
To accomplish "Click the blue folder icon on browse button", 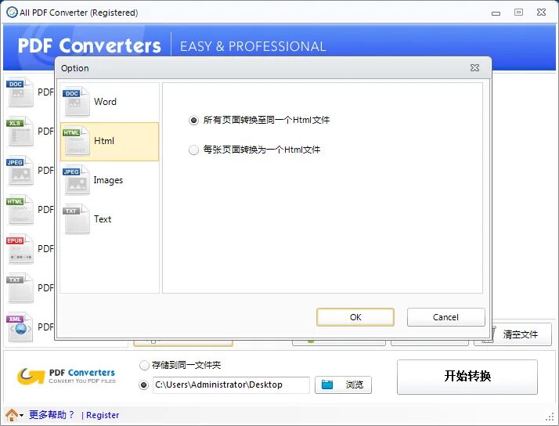I will pyautogui.click(x=327, y=384).
